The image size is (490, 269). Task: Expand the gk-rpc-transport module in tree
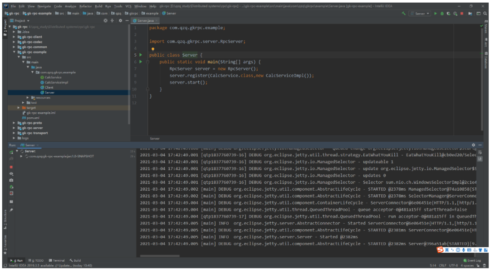15,133
